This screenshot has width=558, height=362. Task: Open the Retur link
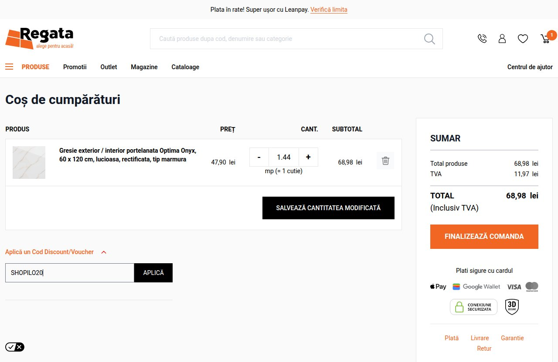[x=484, y=349]
